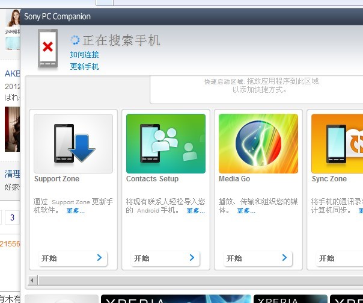The height and width of the screenshot is (303, 363).
Task: Open the second Xperia banner at bottom
Action: 290,299
